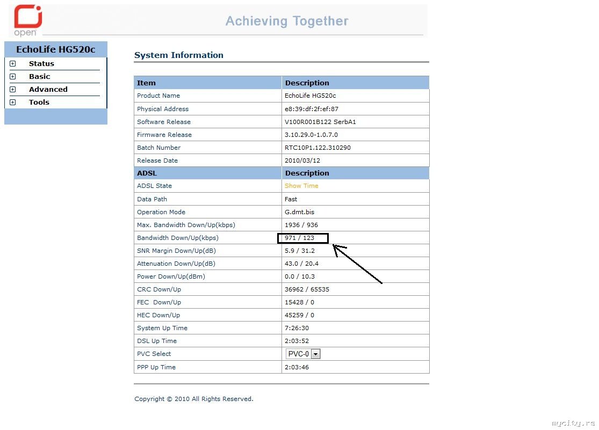Select the Product Name value EchoLife HG520c
This screenshot has width=599, height=430.
pos(310,96)
